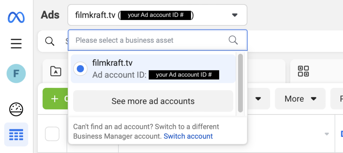Choose the filmkraft.tv ad account entry
The height and width of the screenshot is (153, 343).
tap(153, 68)
